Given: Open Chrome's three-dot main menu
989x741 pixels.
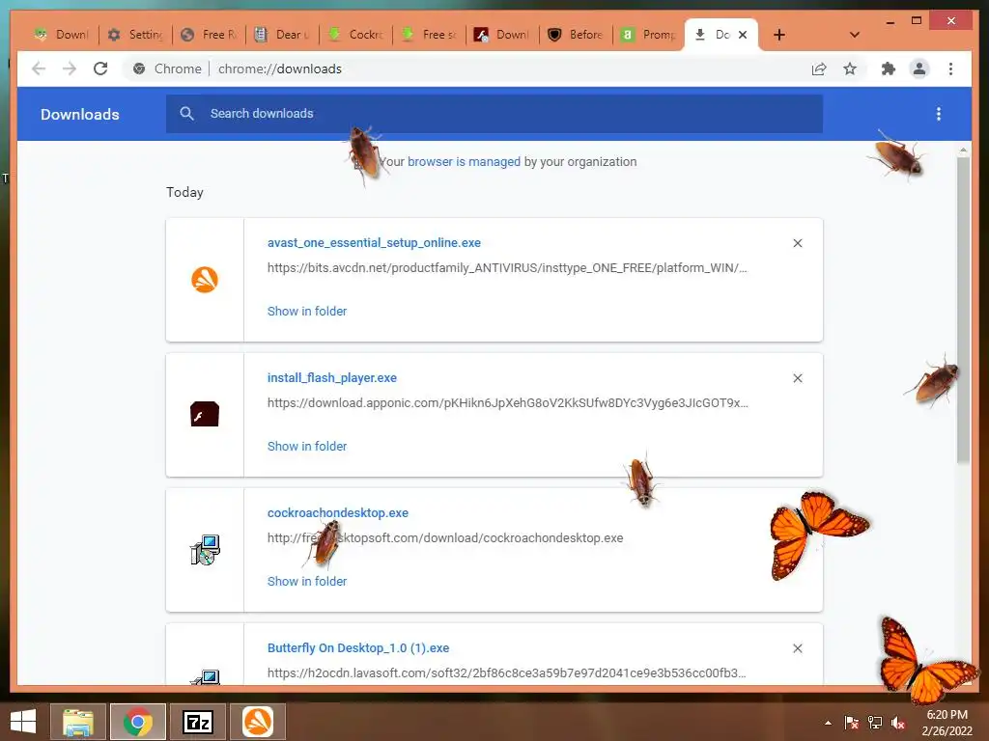Looking at the screenshot, I should pos(950,69).
